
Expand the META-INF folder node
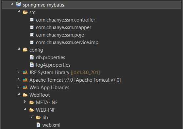25,102
